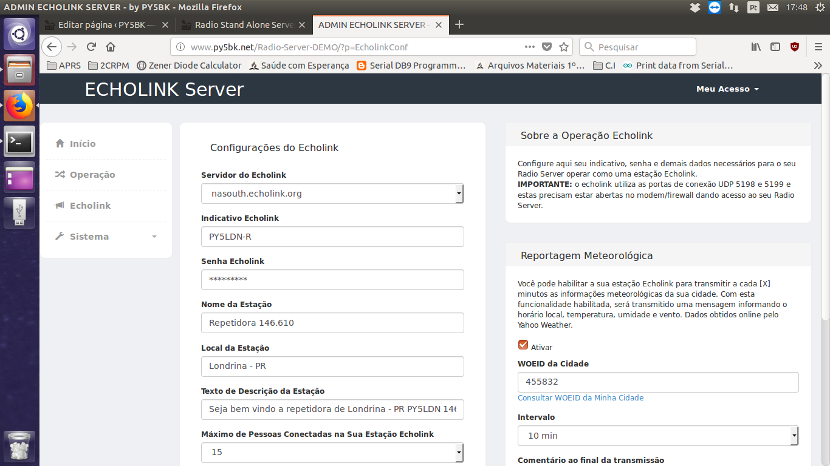This screenshot has width=830, height=466.
Task: Bookmark this page with star
Action: pos(564,47)
